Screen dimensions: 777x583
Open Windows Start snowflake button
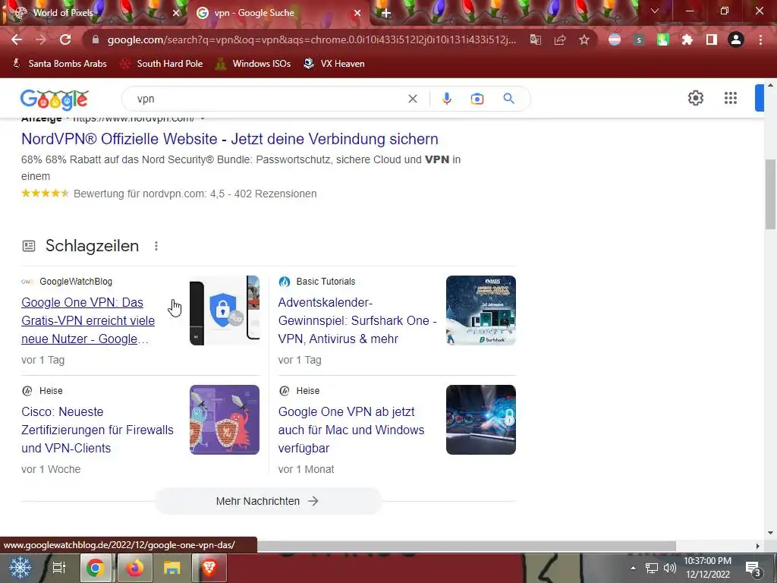(x=20, y=568)
